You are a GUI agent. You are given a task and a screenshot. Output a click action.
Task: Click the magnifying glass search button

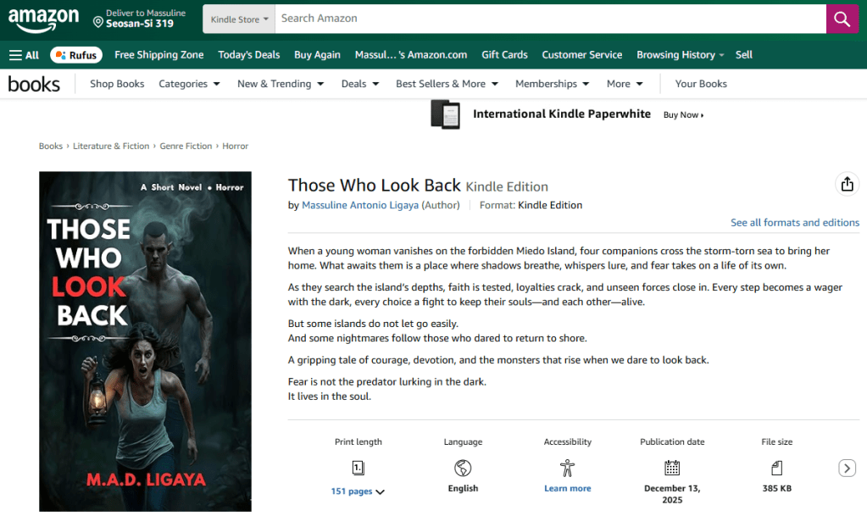point(842,19)
